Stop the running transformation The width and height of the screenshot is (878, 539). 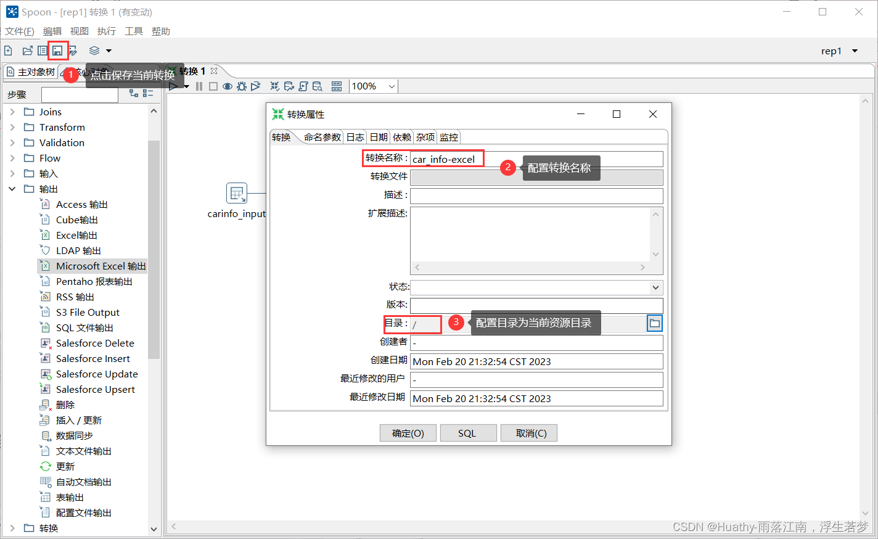[x=213, y=86]
